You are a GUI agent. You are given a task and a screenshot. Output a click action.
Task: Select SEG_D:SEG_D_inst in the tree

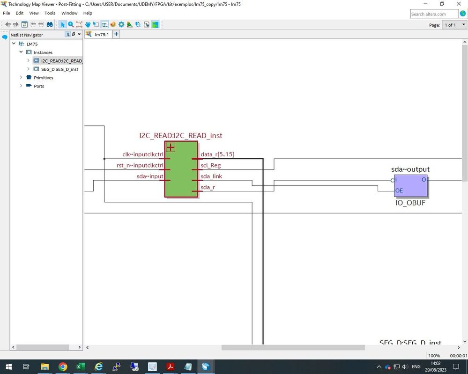point(59,69)
